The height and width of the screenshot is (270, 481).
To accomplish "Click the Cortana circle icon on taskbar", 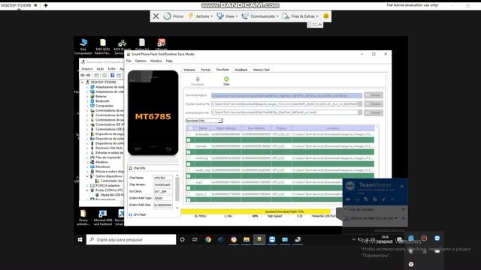I will tap(182, 239).
